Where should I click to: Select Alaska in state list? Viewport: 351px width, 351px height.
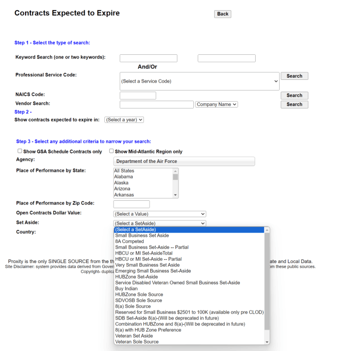pos(143,183)
